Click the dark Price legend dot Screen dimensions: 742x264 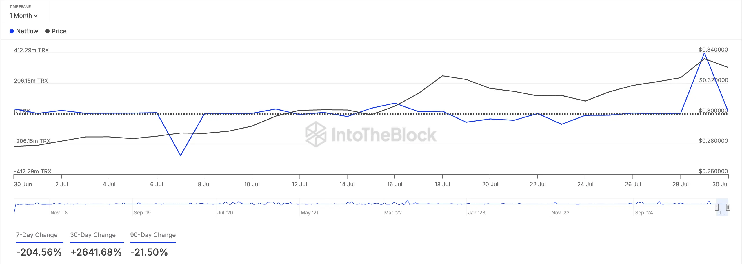point(47,31)
